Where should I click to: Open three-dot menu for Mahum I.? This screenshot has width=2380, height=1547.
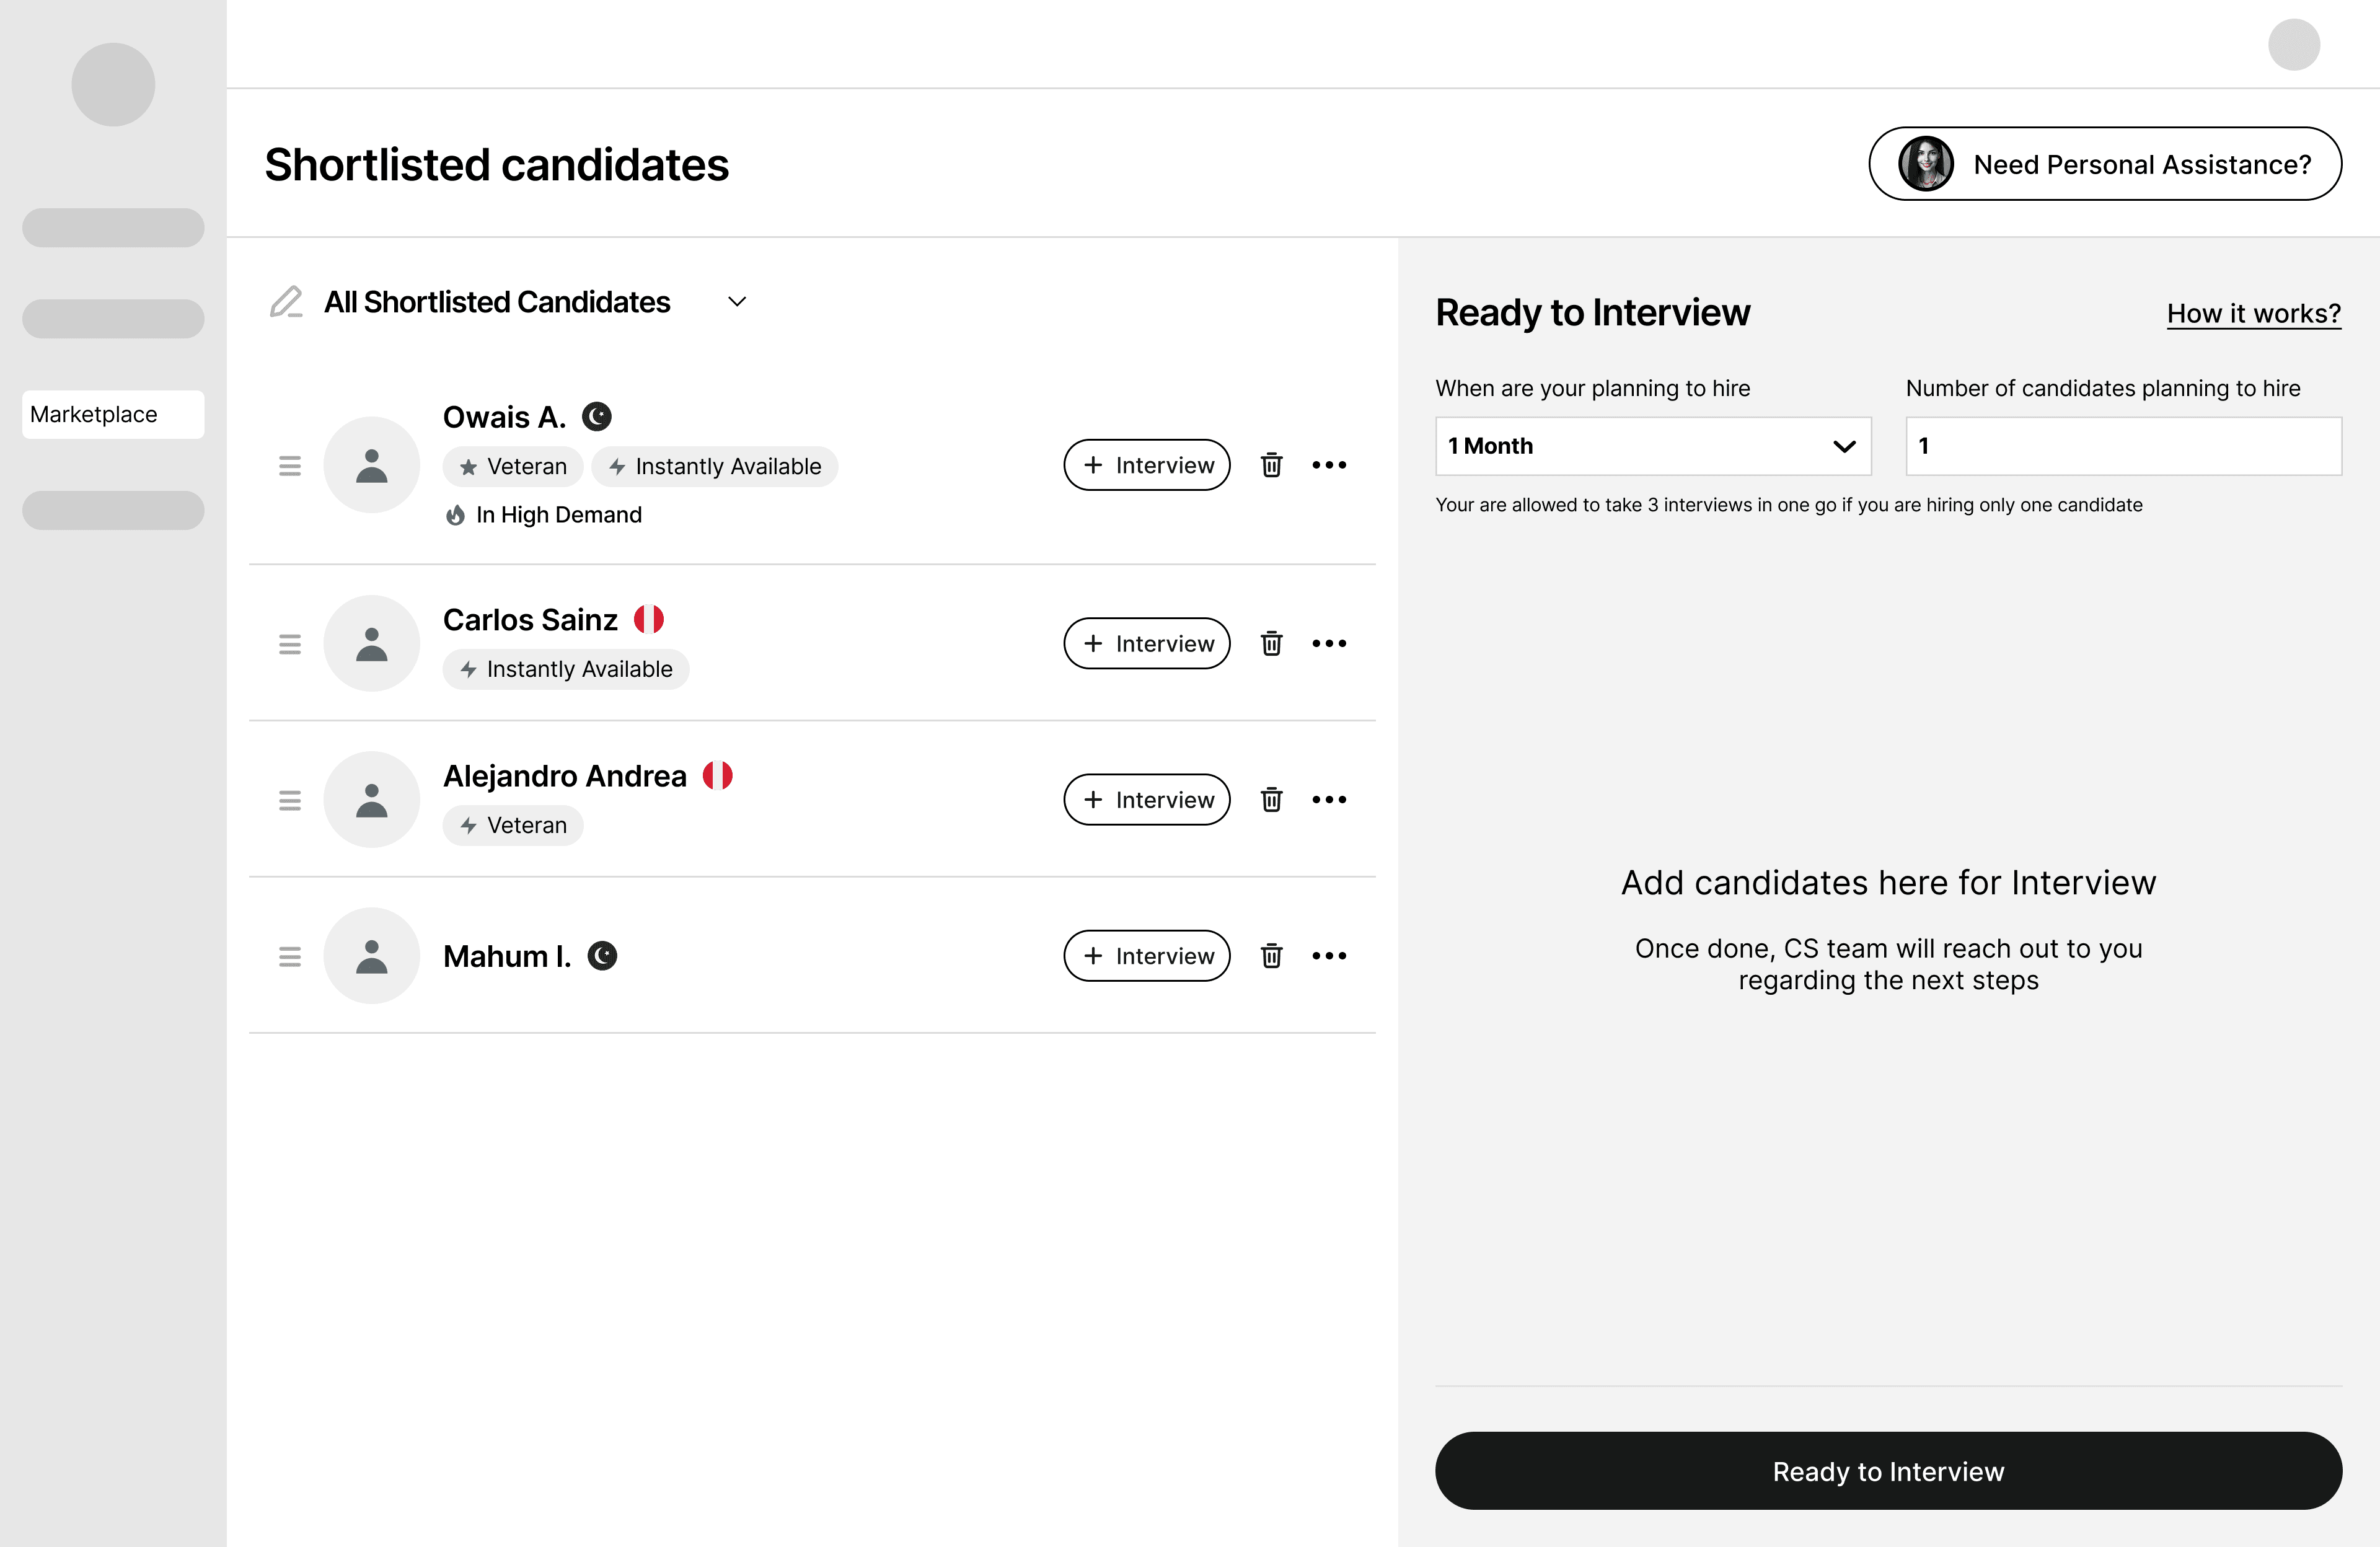click(1329, 956)
